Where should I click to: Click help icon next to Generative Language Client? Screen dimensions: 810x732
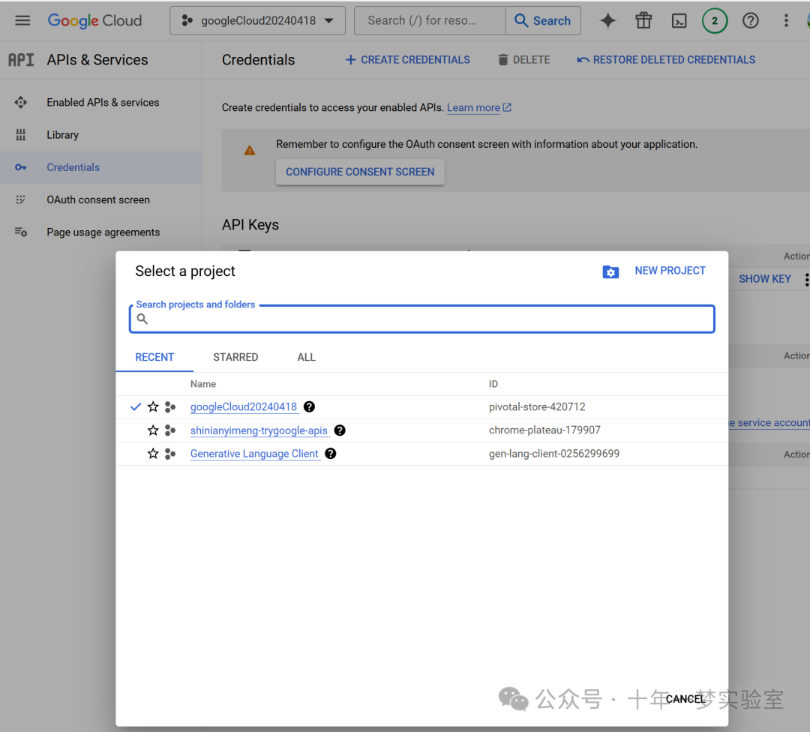pyautogui.click(x=330, y=454)
